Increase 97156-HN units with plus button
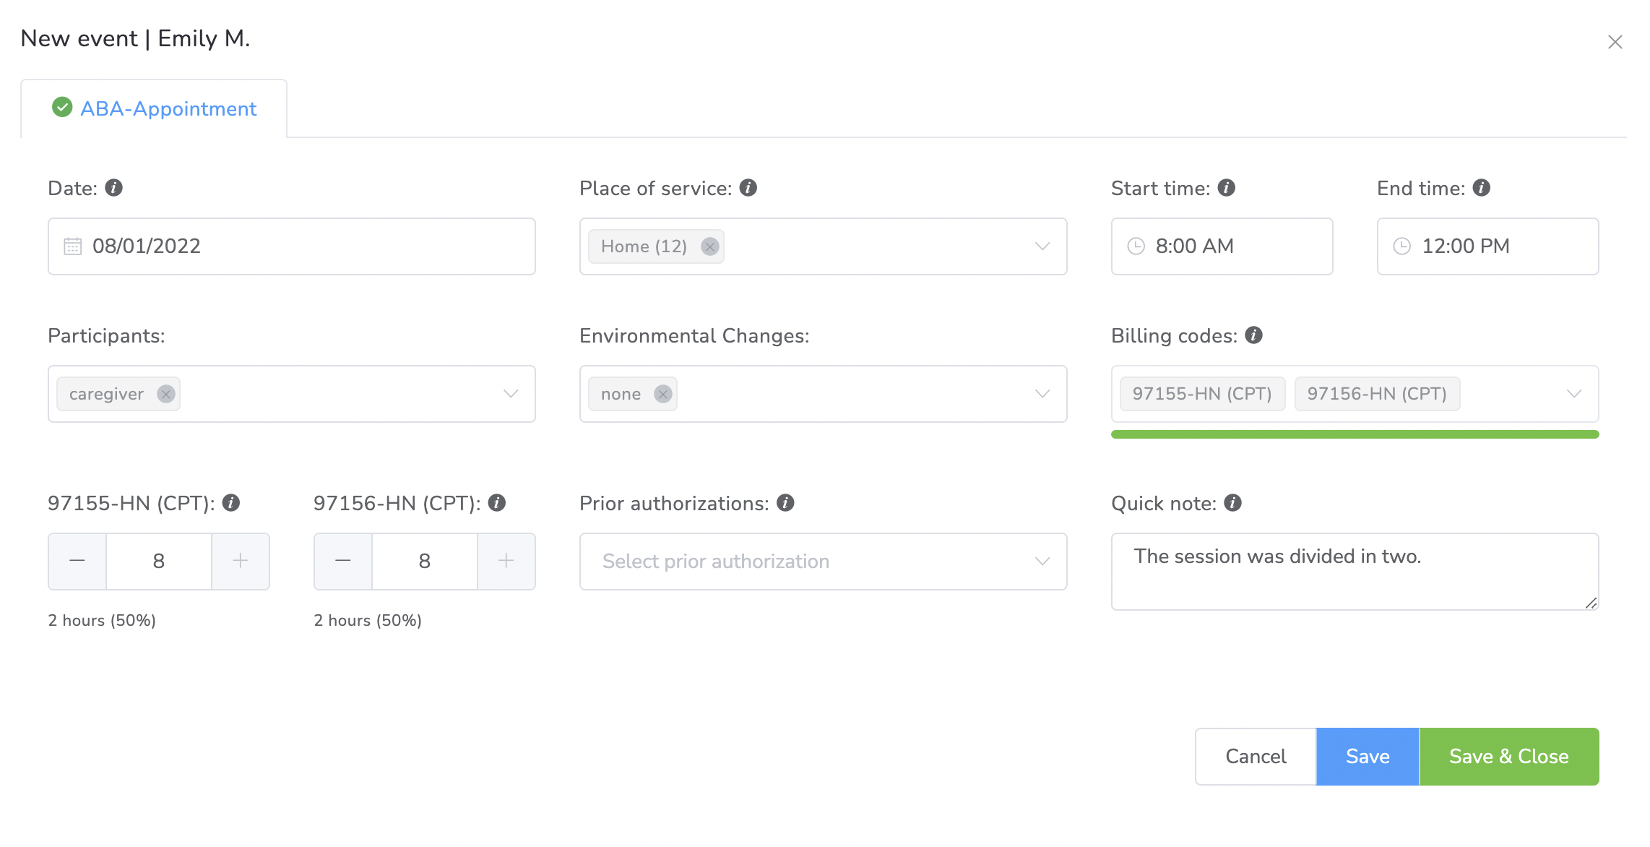The image size is (1650, 847). [x=506, y=561]
